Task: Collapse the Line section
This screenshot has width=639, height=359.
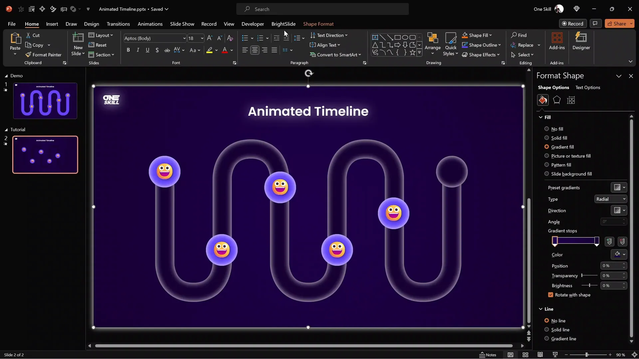Action: click(x=540, y=309)
